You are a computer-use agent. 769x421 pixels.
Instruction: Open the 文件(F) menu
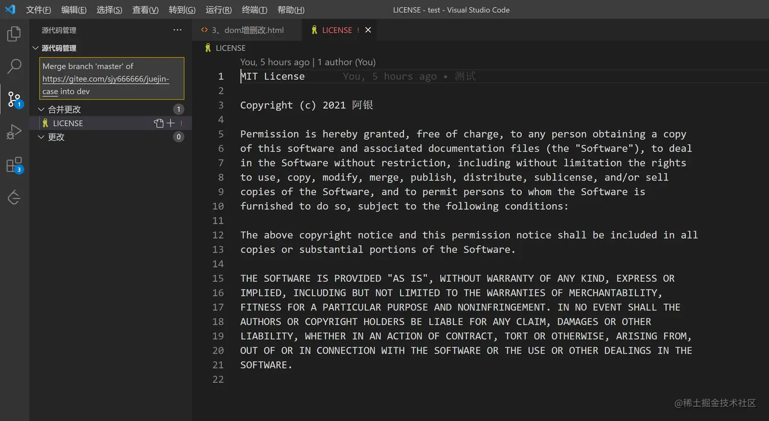coord(39,10)
